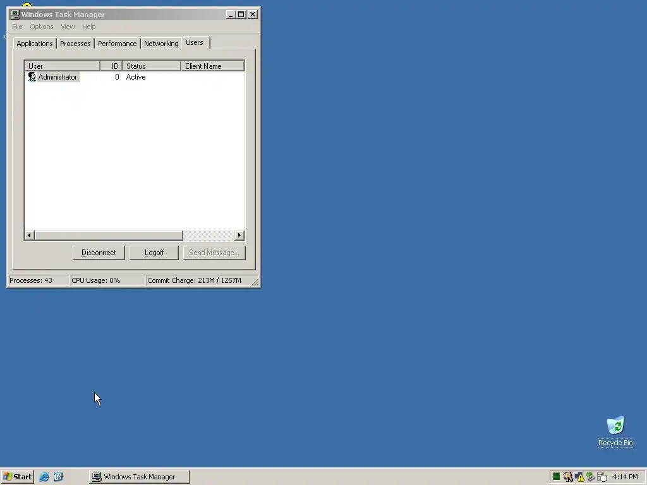Sort by the User column header

point(63,66)
